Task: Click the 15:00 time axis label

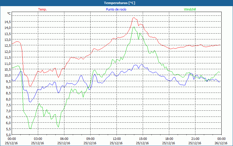Action: (x=143, y=139)
